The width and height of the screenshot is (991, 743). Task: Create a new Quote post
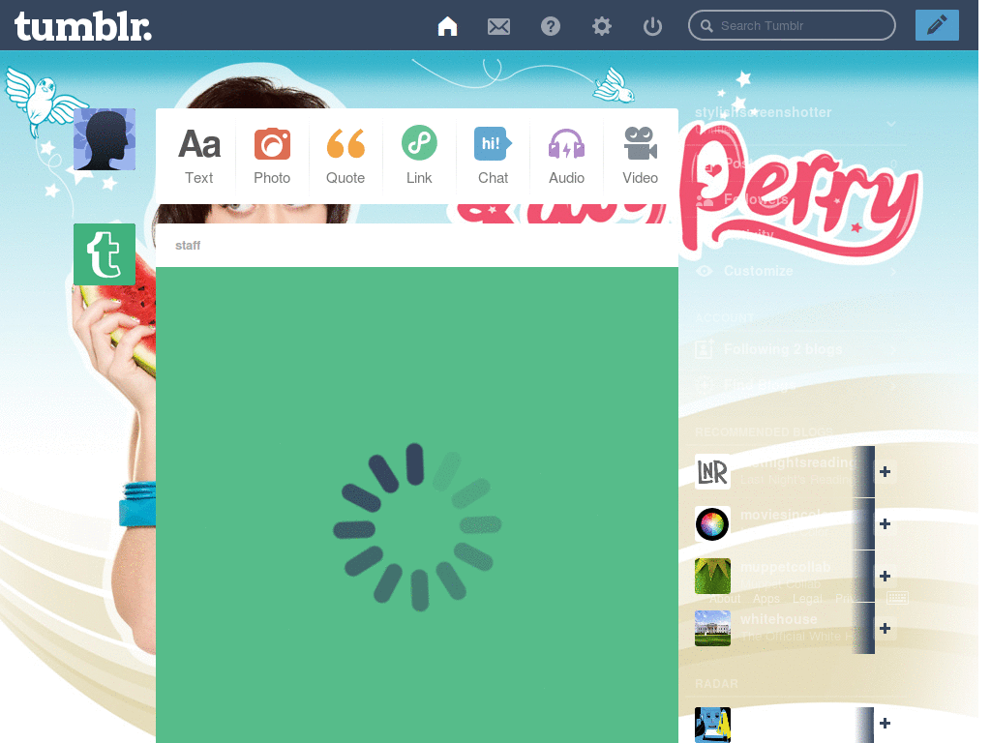[345, 156]
